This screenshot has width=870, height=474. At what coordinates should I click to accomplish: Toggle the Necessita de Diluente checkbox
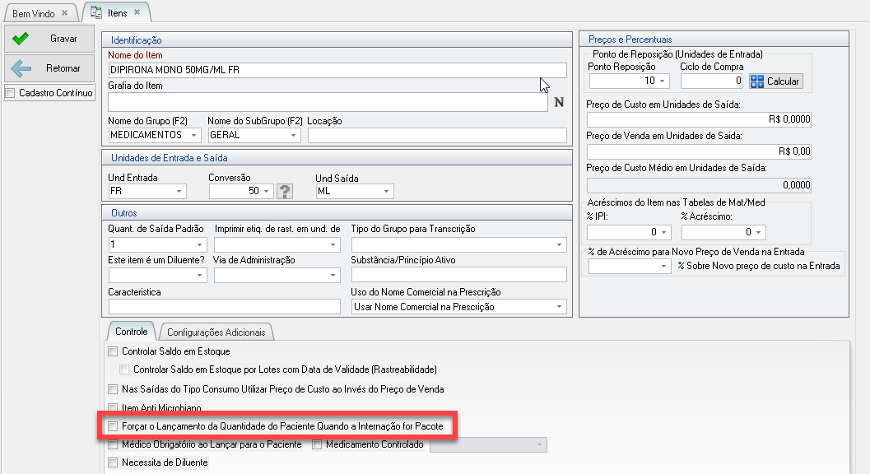[113, 462]
